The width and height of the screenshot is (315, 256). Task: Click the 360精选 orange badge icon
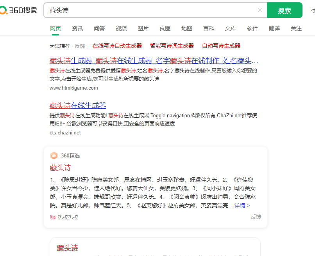54,155
